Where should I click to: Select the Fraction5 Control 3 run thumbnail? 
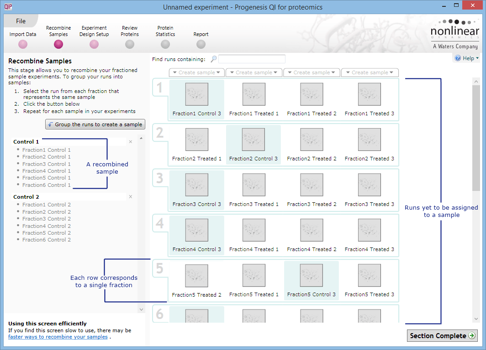pos(312,275)
